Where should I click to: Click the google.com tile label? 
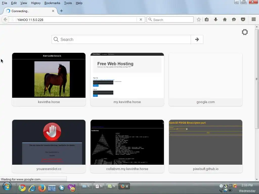pyautogui.click(x=206, y=102)
